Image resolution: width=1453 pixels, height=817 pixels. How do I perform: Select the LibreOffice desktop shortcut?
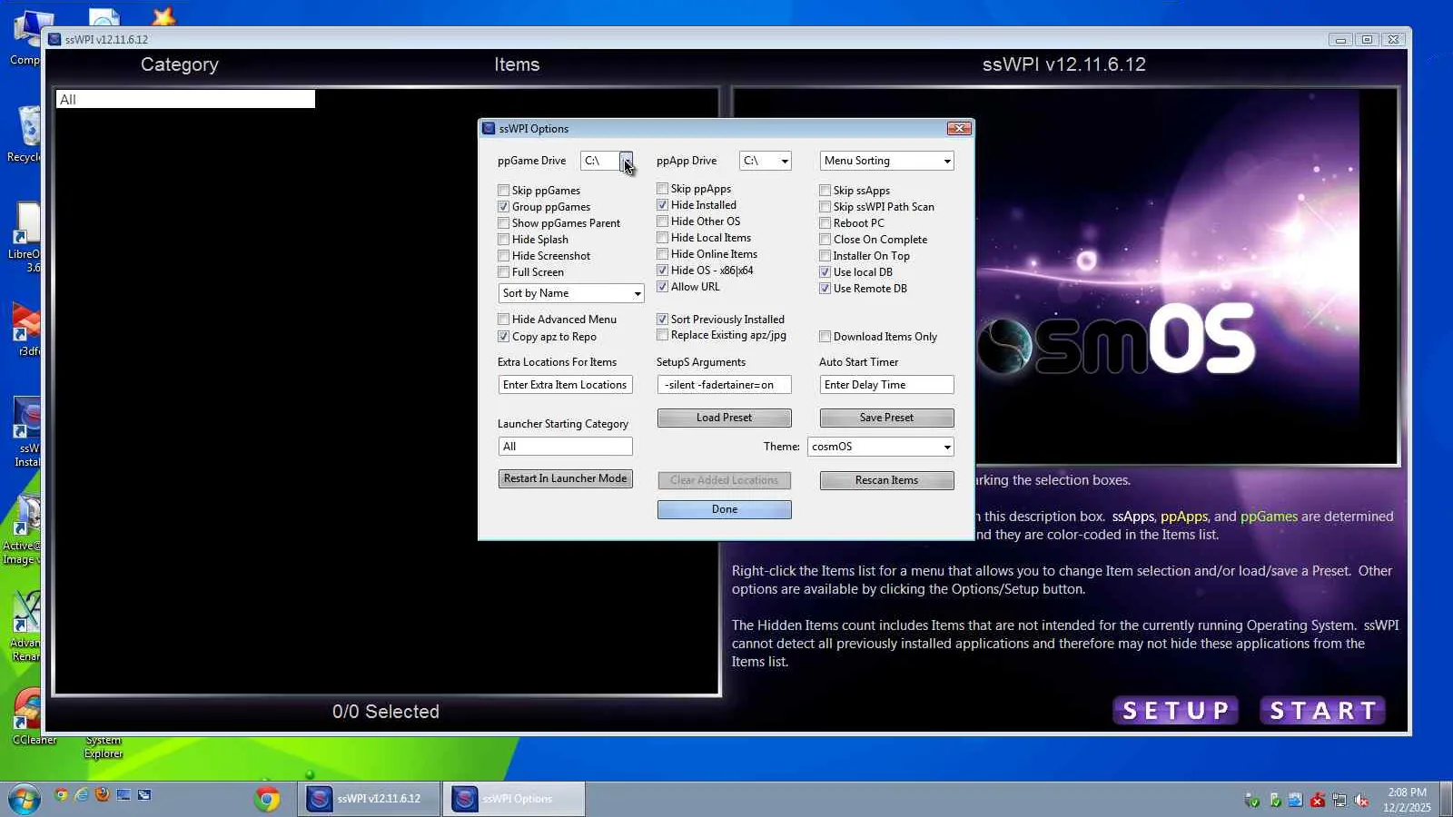[25, 238]
